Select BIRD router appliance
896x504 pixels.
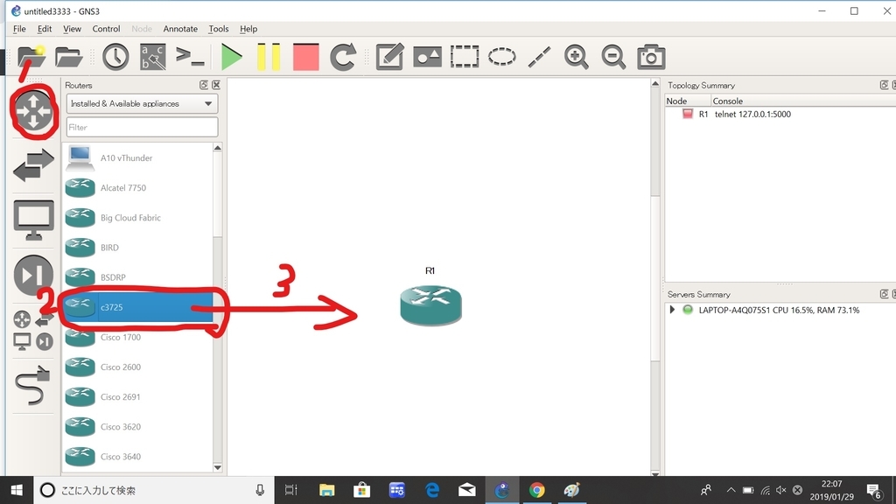tap(137, 248)
